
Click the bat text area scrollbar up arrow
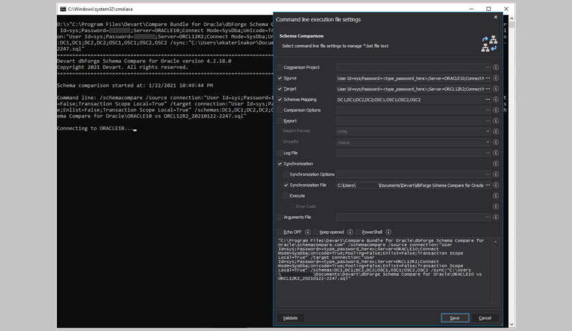pyautogui.click(x=495, y=241)
